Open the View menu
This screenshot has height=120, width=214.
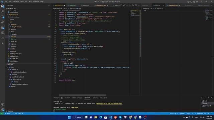tap(22, 2)
